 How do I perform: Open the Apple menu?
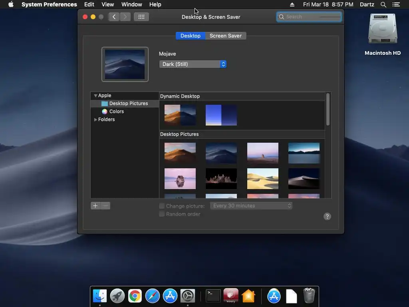[11, 4]
